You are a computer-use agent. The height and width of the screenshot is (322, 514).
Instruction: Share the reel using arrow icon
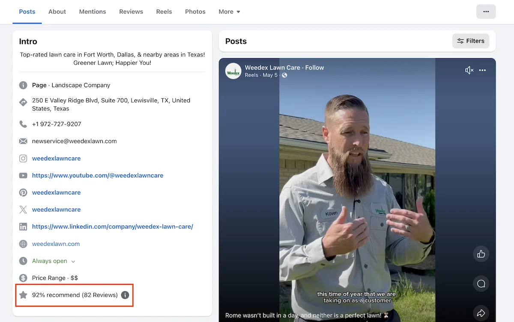tap(481, 313)
